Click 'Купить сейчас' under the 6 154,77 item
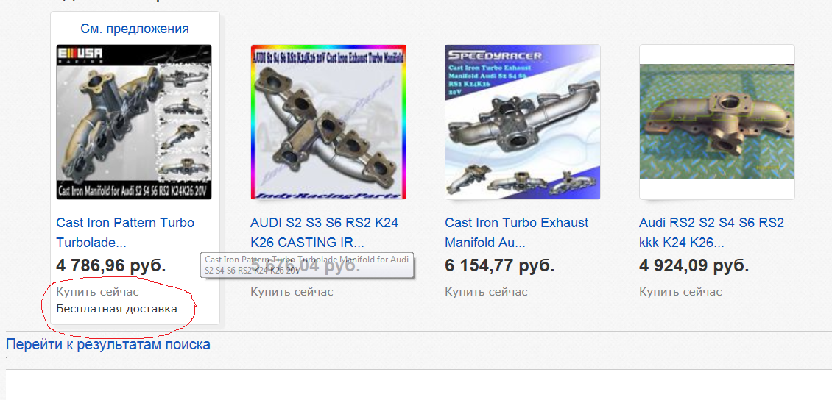The height and width of the screenshot is (400, 832). click(486, 292)
